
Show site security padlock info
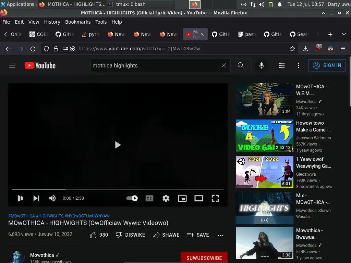[x=56, y=49]
